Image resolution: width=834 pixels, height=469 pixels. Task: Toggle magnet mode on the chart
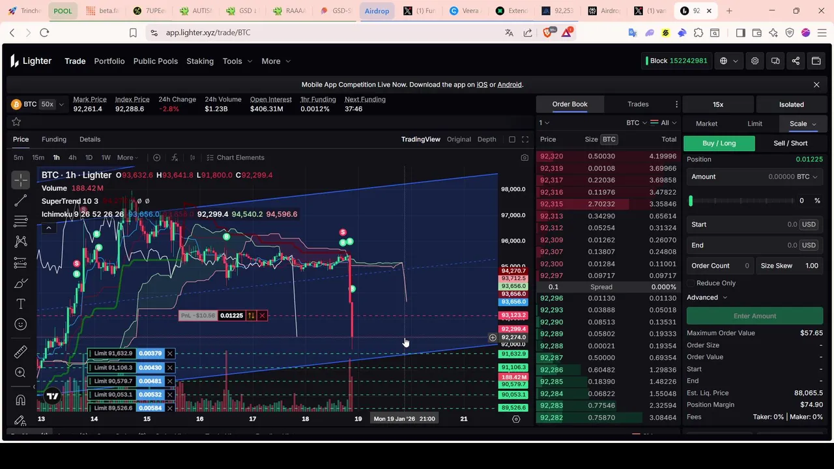[x=20, y=400]
